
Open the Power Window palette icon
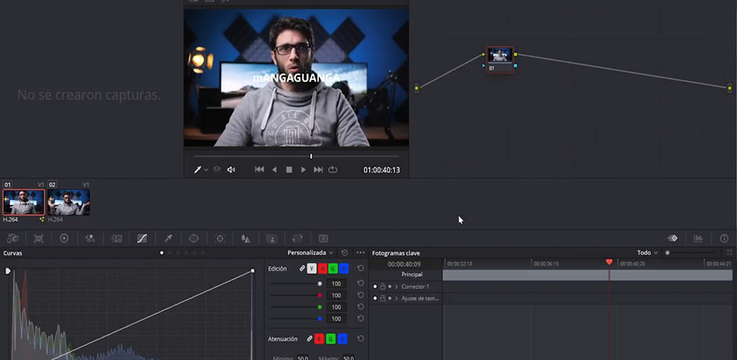194,238
